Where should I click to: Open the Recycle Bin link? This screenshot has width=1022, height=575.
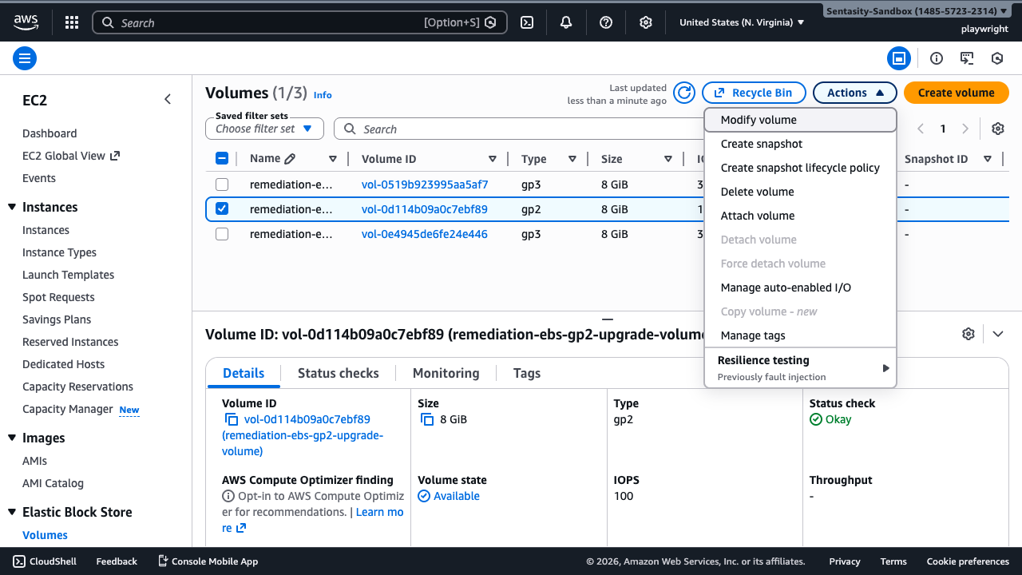pos(754,93)
